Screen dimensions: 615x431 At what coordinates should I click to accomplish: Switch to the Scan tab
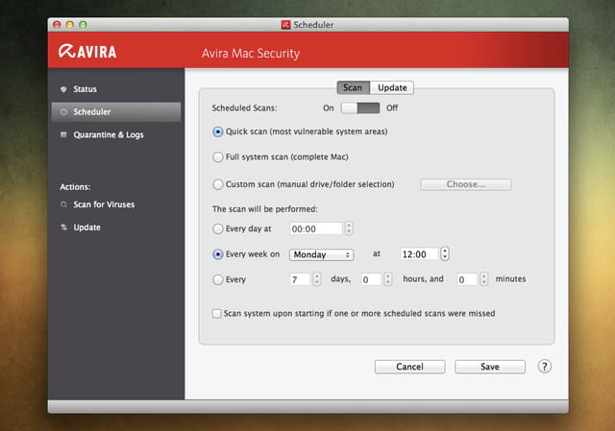[353, 87]
